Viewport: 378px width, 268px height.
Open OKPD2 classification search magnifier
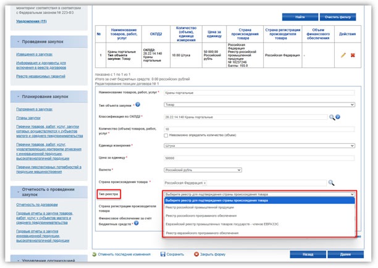tap(331, 116)
